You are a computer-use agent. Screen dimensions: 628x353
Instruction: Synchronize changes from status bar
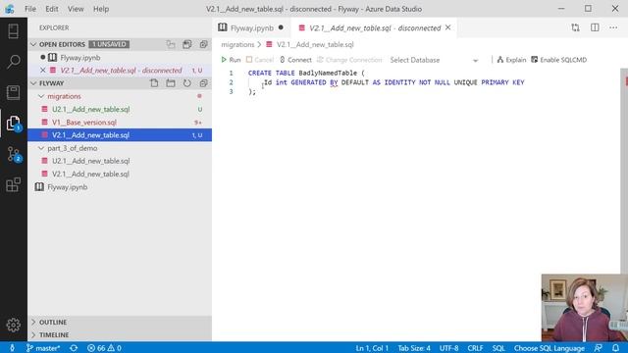pyautogui.click(x=74, y=348)
